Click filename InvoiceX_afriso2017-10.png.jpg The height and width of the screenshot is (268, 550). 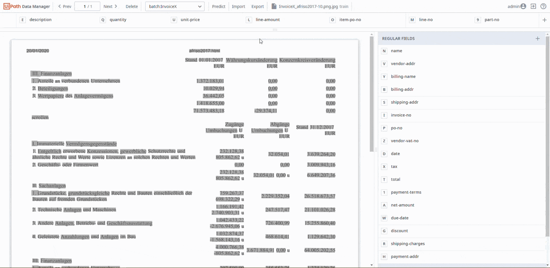[x=308, y=6]
